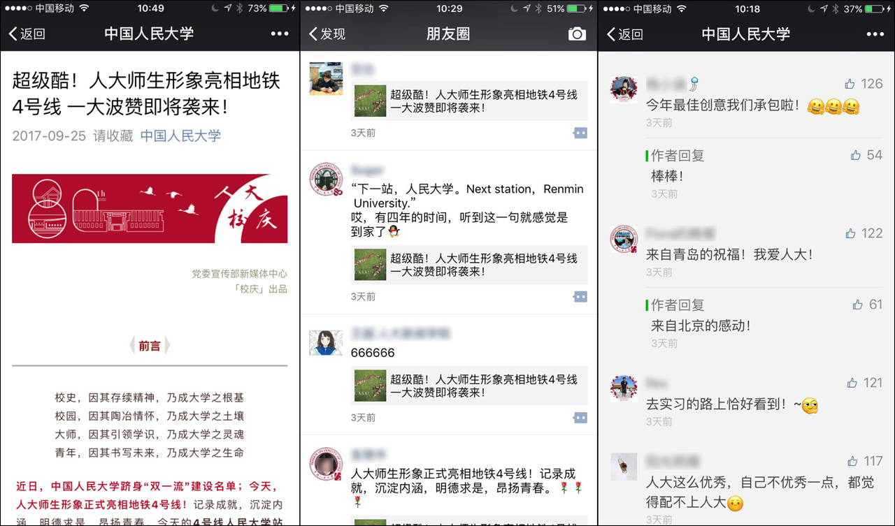Image resolution: width=895 pixels, height=526 pixels.
Task: Go back from the article page
Action: 27,34
